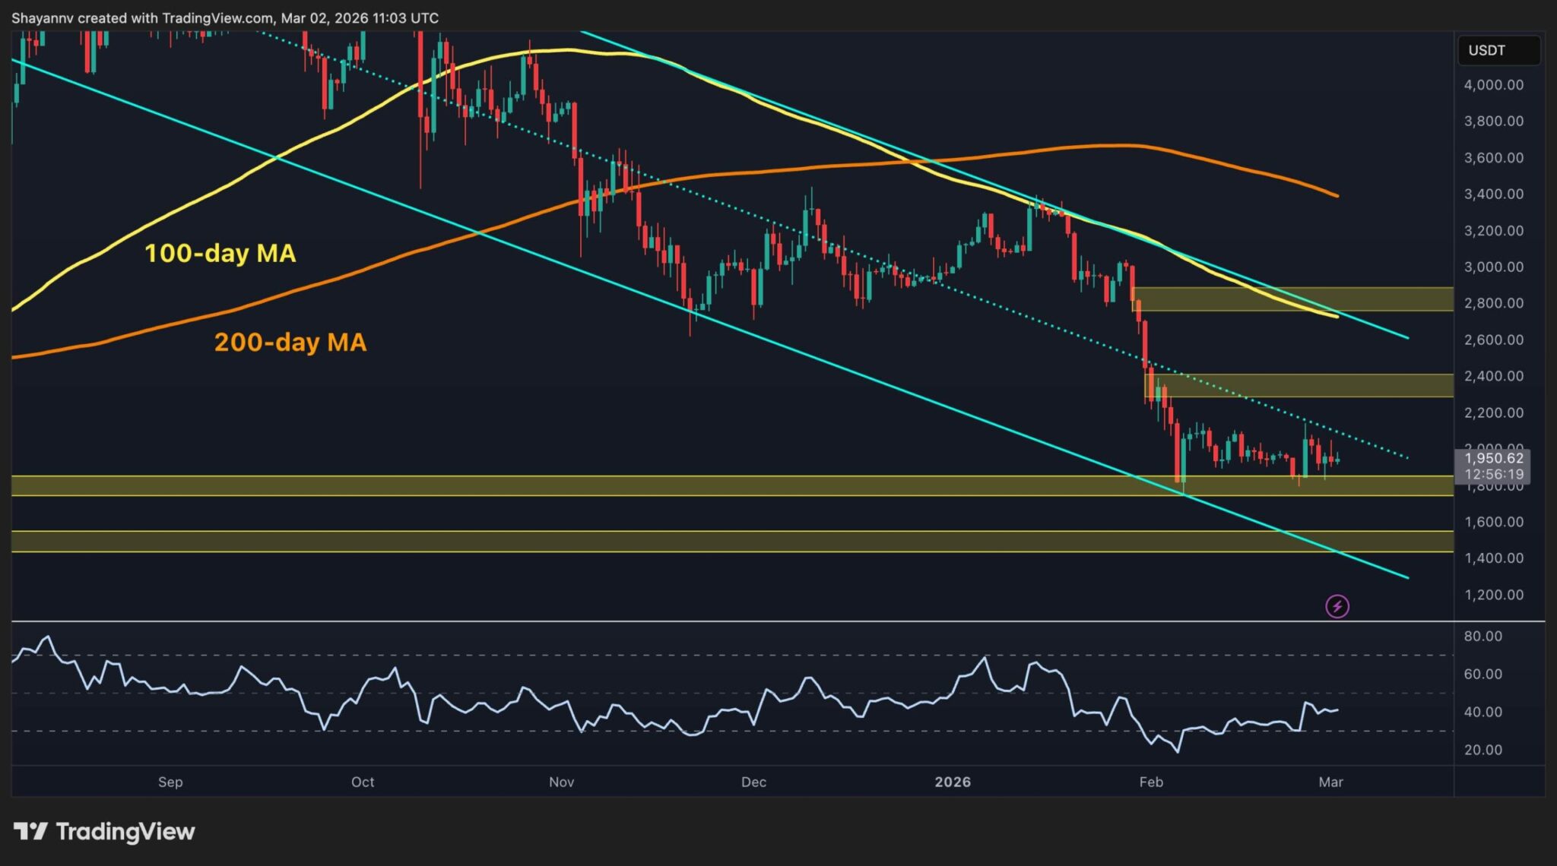Click the purple lightning quick-trade icon
The image size is (1557, 866).
[1338, 605]
